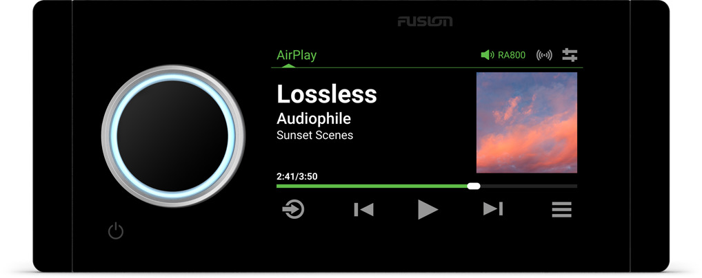
Task: Tap the wireless network status icon
Action: coord(544,56)
